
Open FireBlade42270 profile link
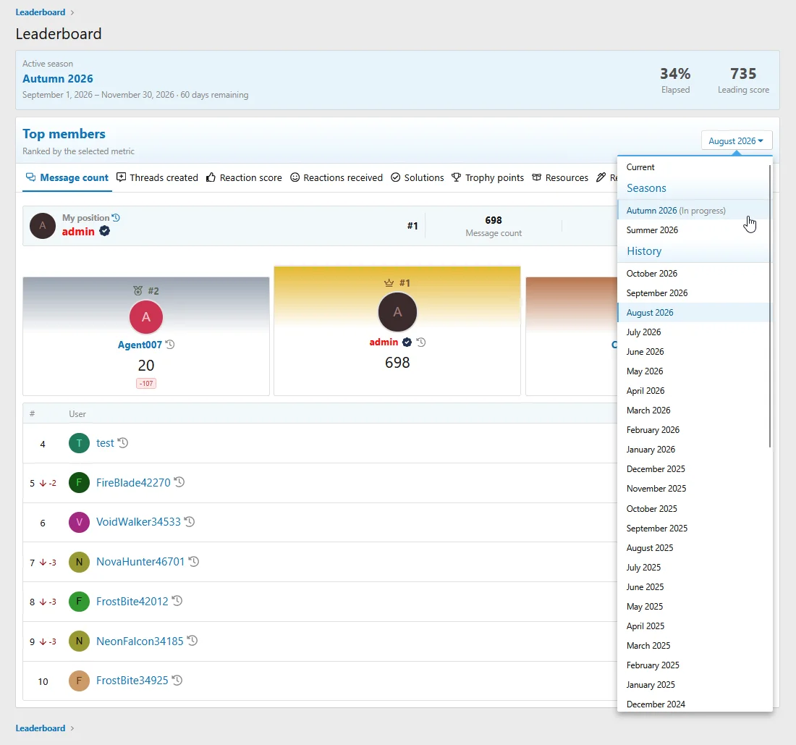point(134,482)
